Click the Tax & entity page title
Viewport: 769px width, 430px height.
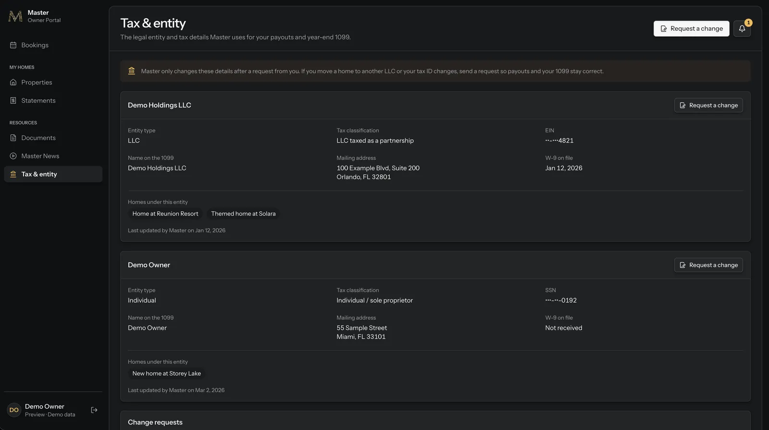[x=153, y=23]
